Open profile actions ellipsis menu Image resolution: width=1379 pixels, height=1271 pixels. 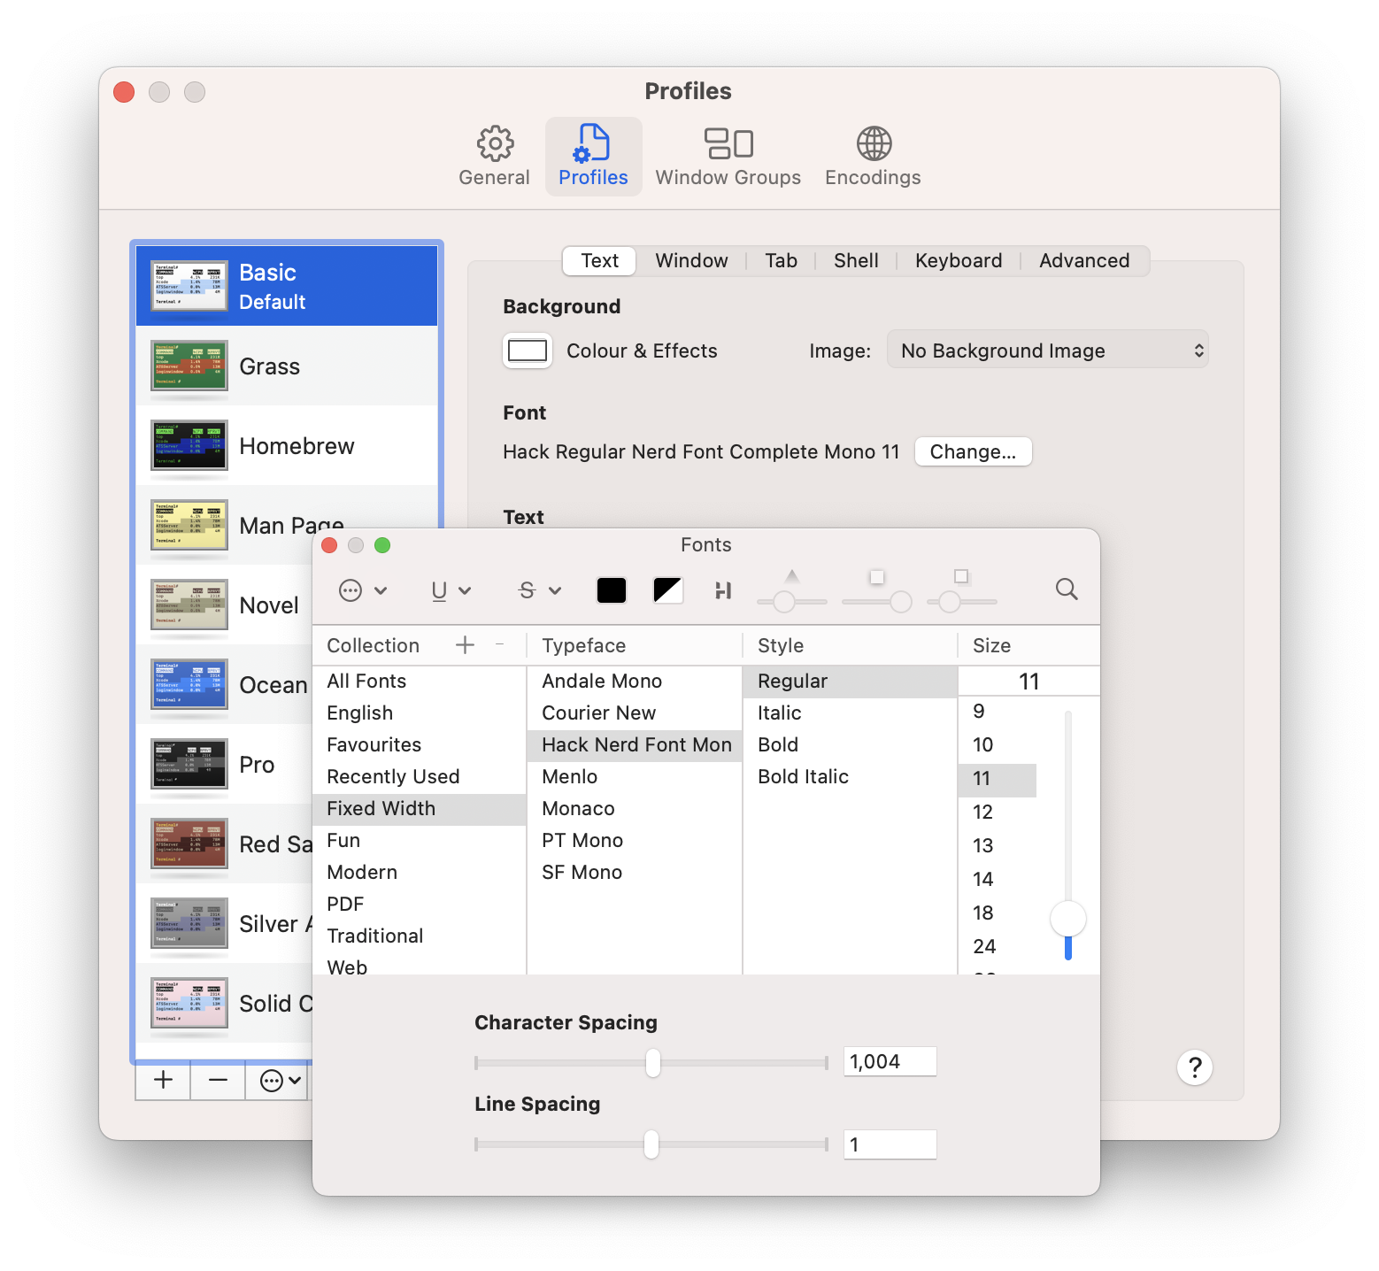[280, 1081]
